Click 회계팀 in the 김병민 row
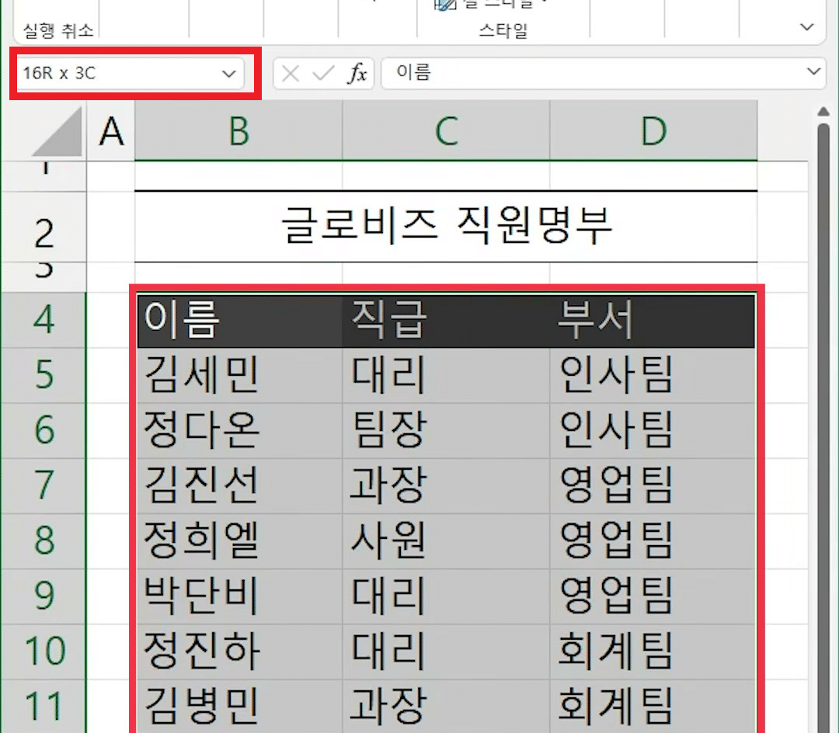The width and height of the screenshot is (839, 733). (653, 706)
